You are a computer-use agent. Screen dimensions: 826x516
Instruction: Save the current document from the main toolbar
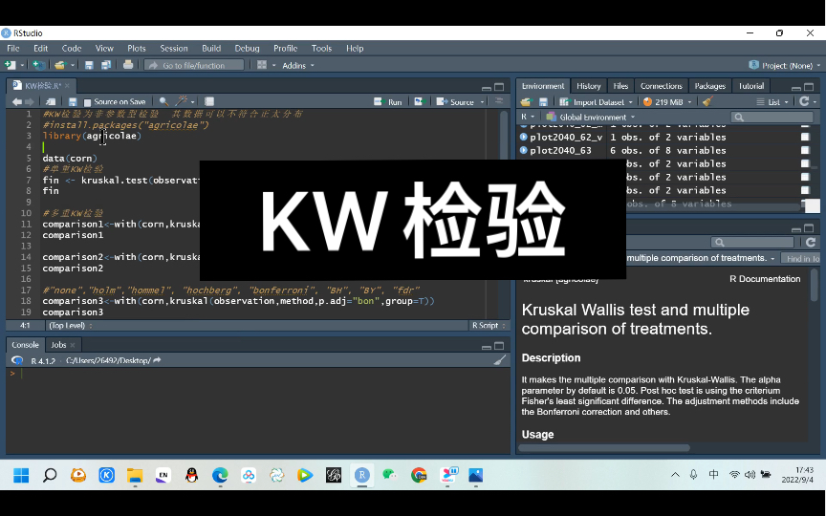[x=89, y=65]
